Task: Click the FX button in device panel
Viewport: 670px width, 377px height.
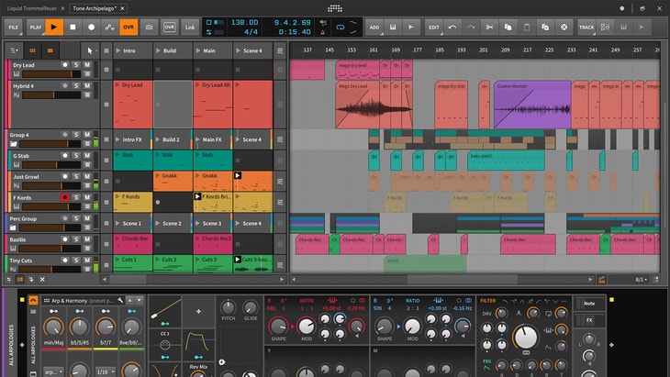Action: (589, 320)
